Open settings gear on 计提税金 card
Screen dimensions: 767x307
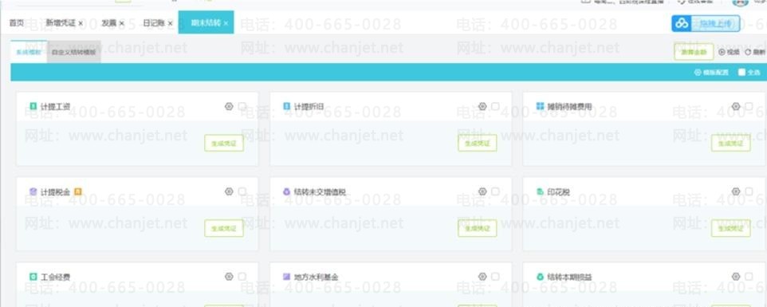click(229, 191)
